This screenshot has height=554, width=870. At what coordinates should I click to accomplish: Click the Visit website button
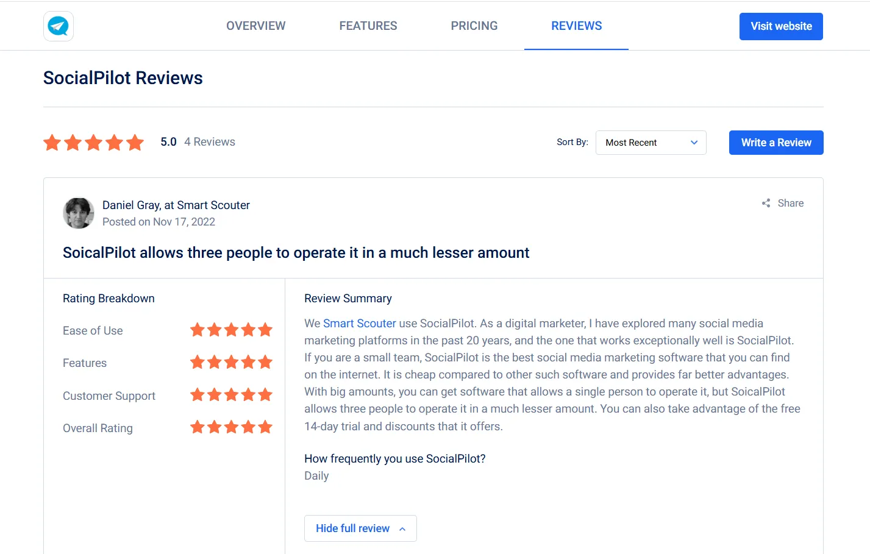[x=781, y=26]
